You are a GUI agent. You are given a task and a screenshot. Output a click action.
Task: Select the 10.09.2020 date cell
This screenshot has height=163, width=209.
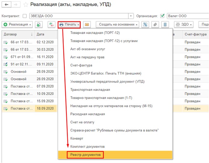tap(46, 94)
